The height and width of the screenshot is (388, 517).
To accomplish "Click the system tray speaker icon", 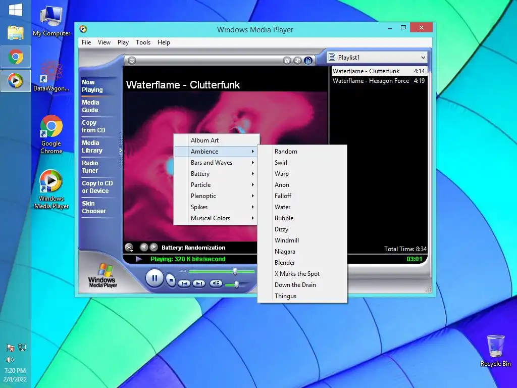I will (x=10, y=360).
